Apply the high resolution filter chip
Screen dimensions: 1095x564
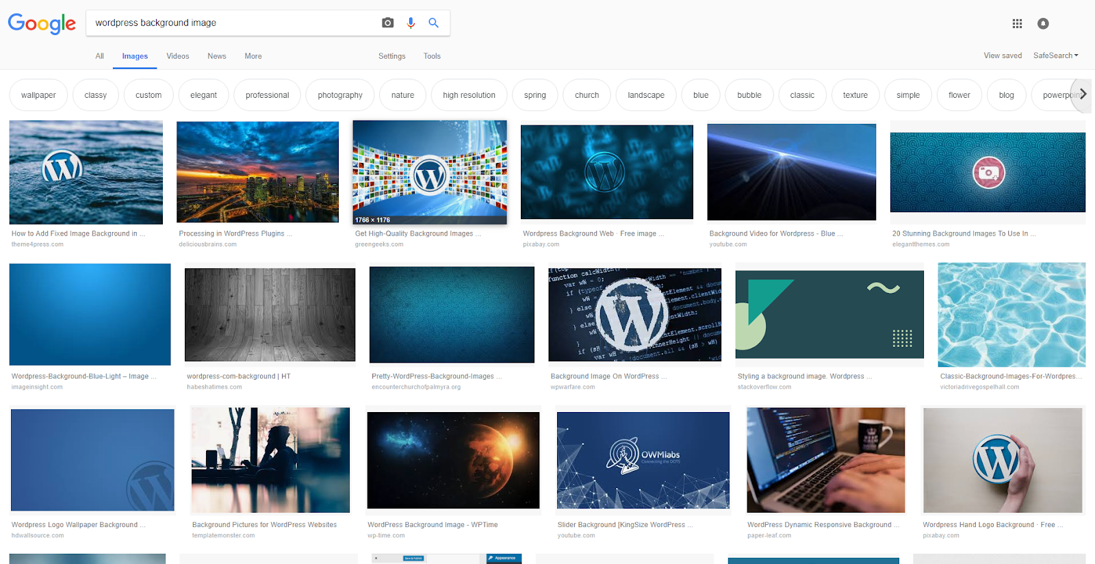pyautogui.click(x=469, y=95)
